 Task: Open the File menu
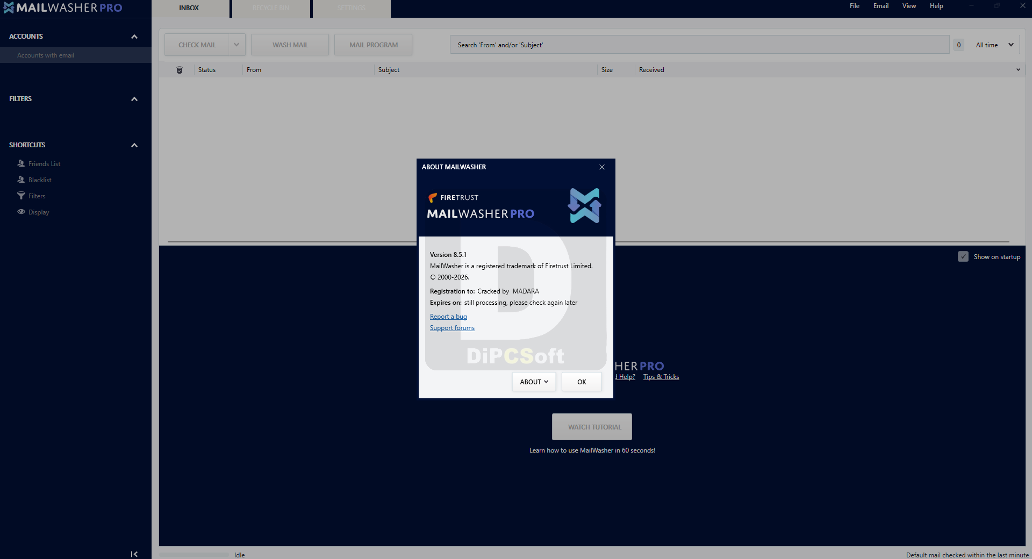click(855, 6)
